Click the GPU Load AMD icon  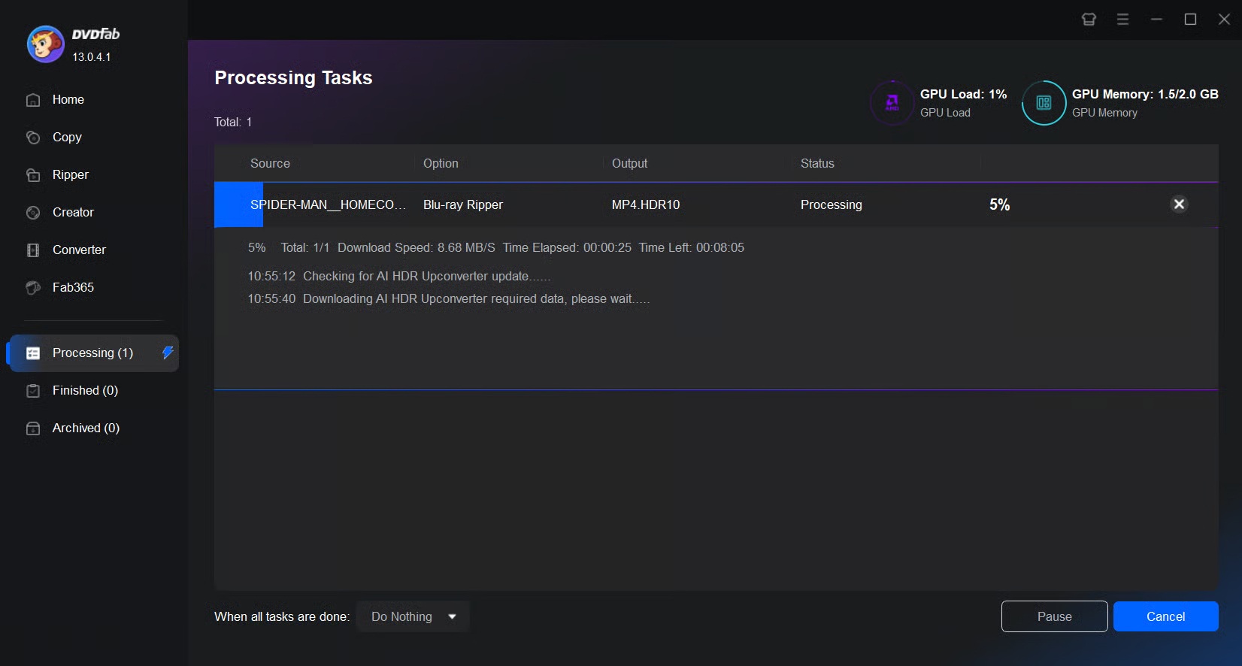click(892, 103)
